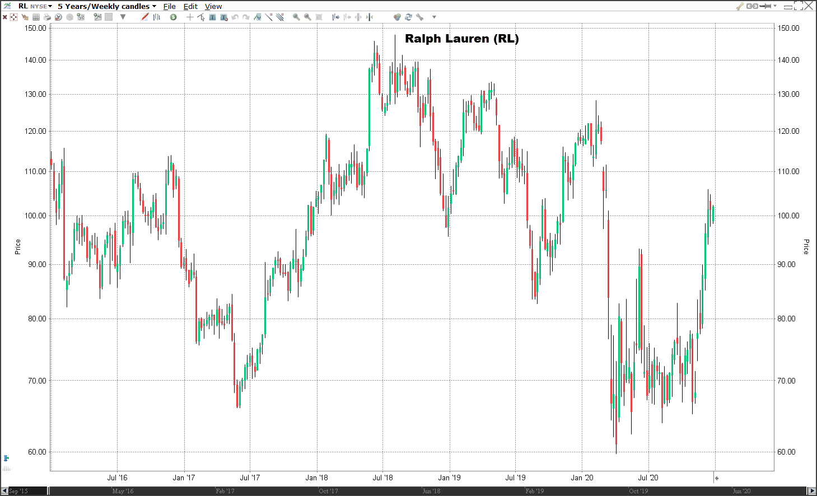The width and height of the screenshot is (817, 496).
Task: Click the grid with green plus icon
Action: pyautogui.click(x=81, y=17)
